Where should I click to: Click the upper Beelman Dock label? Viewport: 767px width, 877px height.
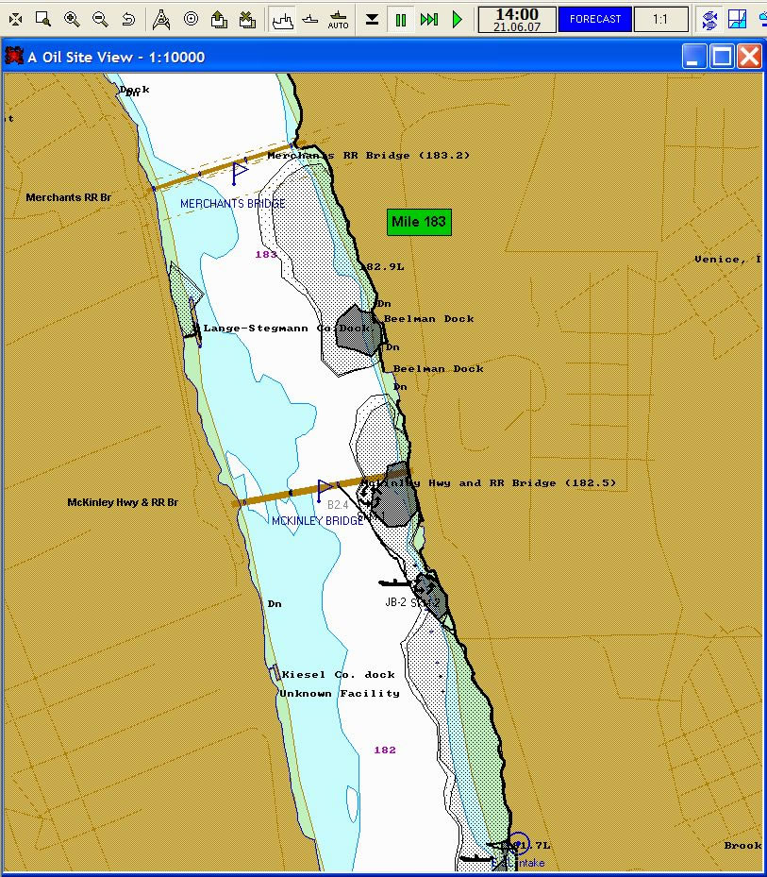[428, 319]
